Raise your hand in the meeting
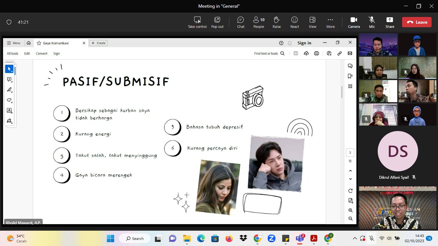This screenshot has width=438, height=246. pos(276,22)
